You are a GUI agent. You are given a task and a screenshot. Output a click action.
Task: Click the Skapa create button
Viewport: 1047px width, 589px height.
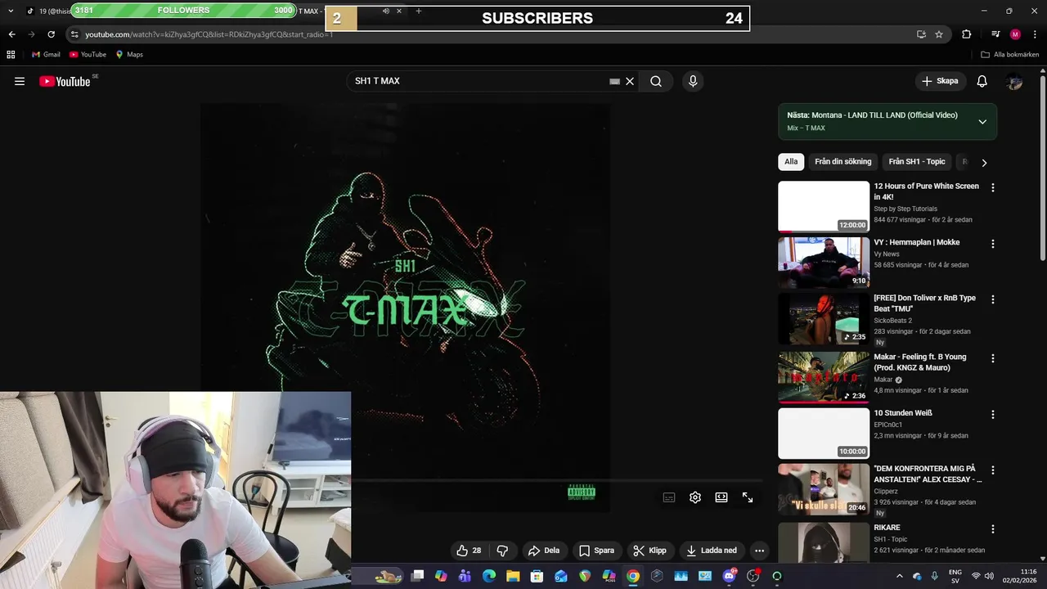tap(939, 81)
